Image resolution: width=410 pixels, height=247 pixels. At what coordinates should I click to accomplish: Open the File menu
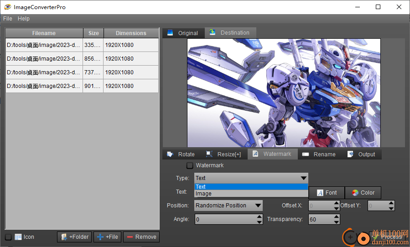pos(8,19)
